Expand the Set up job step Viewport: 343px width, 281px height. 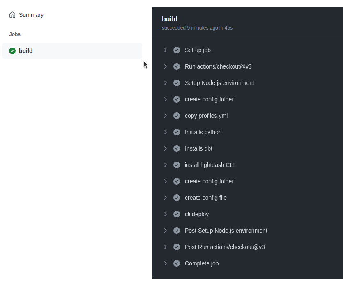[x=166, y=50]
